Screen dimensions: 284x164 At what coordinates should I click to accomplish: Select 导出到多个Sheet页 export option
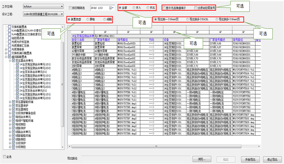click(x=217, y=20)
